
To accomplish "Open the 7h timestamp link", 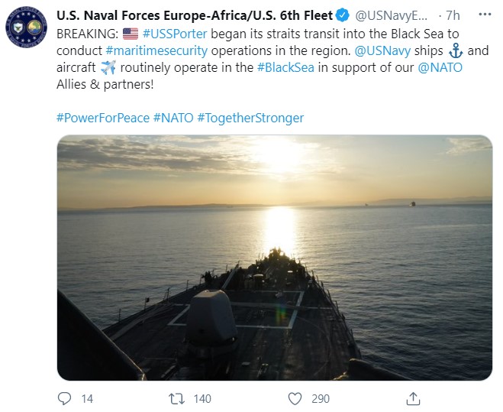I will 453,16.
